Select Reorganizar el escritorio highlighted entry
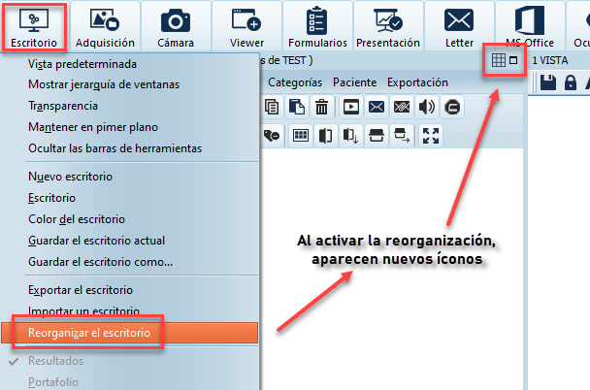 tap(130, 333)
